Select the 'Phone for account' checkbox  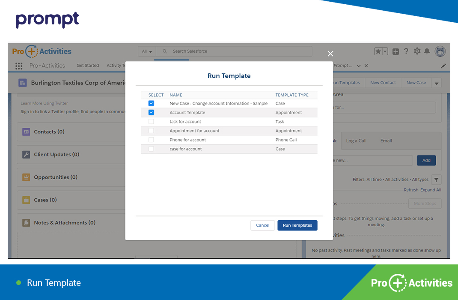(x=151, y=140)
